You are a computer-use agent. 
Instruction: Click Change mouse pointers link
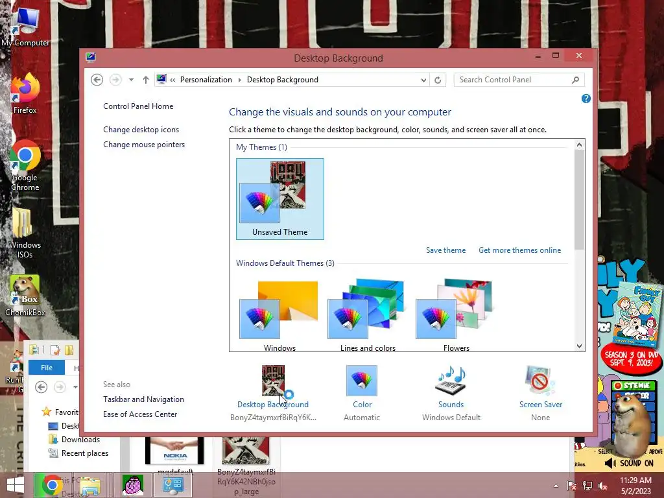tap(144, 145)
